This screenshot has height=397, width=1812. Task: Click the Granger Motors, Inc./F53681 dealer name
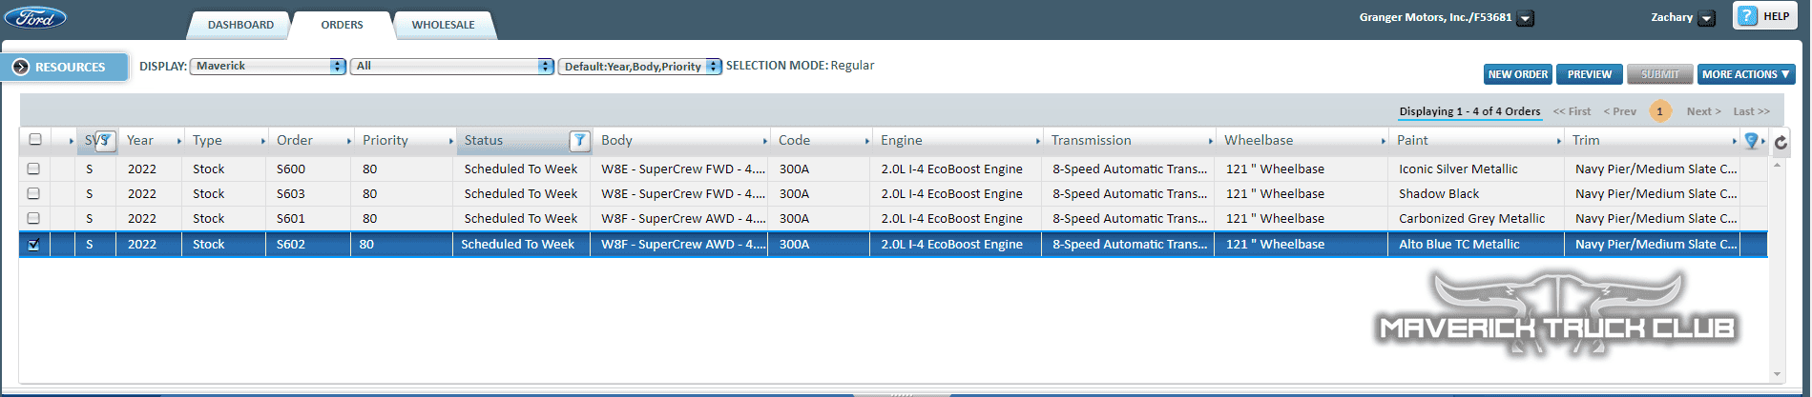[x=1435, y=17]
